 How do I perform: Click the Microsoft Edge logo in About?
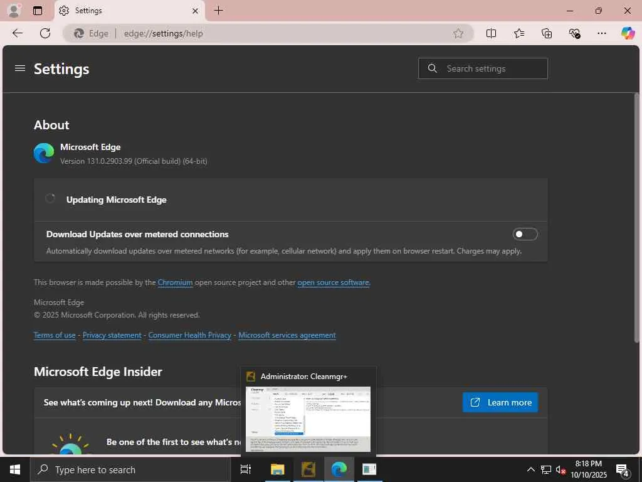pos(44,153)
